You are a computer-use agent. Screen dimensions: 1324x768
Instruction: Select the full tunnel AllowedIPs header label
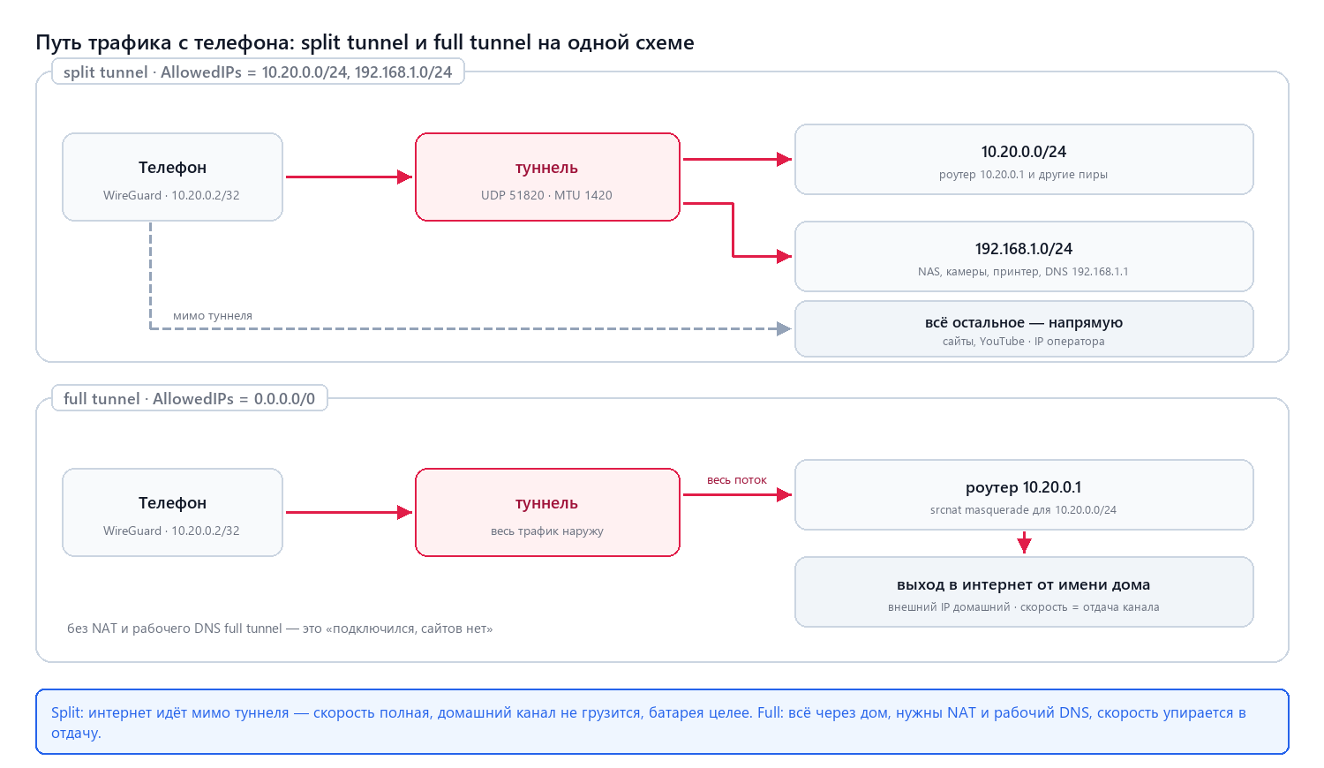click(190, 399)
